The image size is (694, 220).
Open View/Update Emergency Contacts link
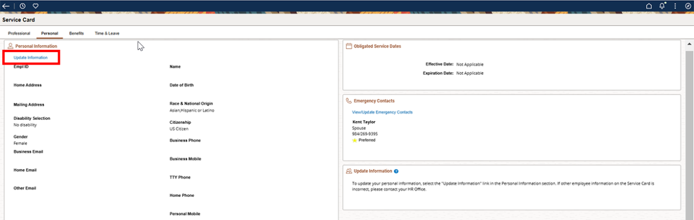tap(383, 113)
